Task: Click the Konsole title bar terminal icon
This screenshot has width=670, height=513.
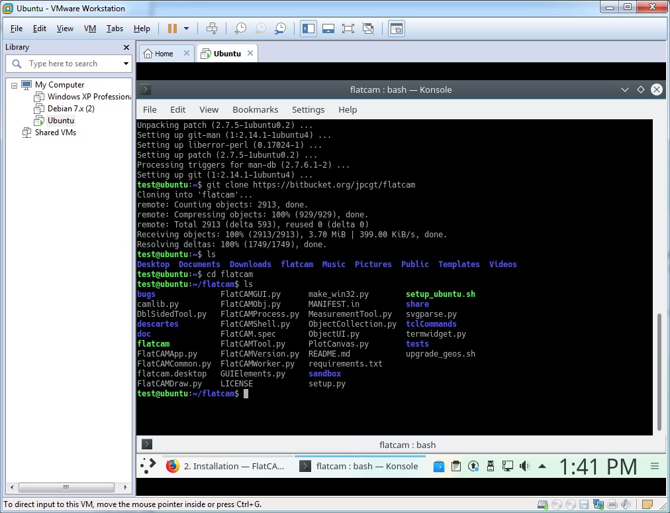Action: pyautogui.click(x=146, y=89)
